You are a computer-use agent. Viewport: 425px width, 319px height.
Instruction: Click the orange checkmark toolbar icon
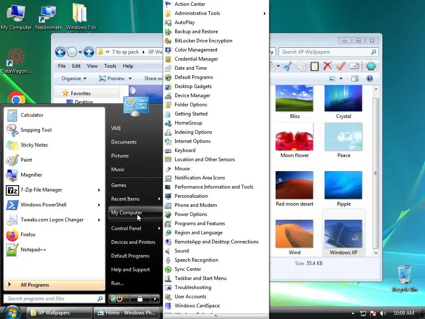pos(341,66)
